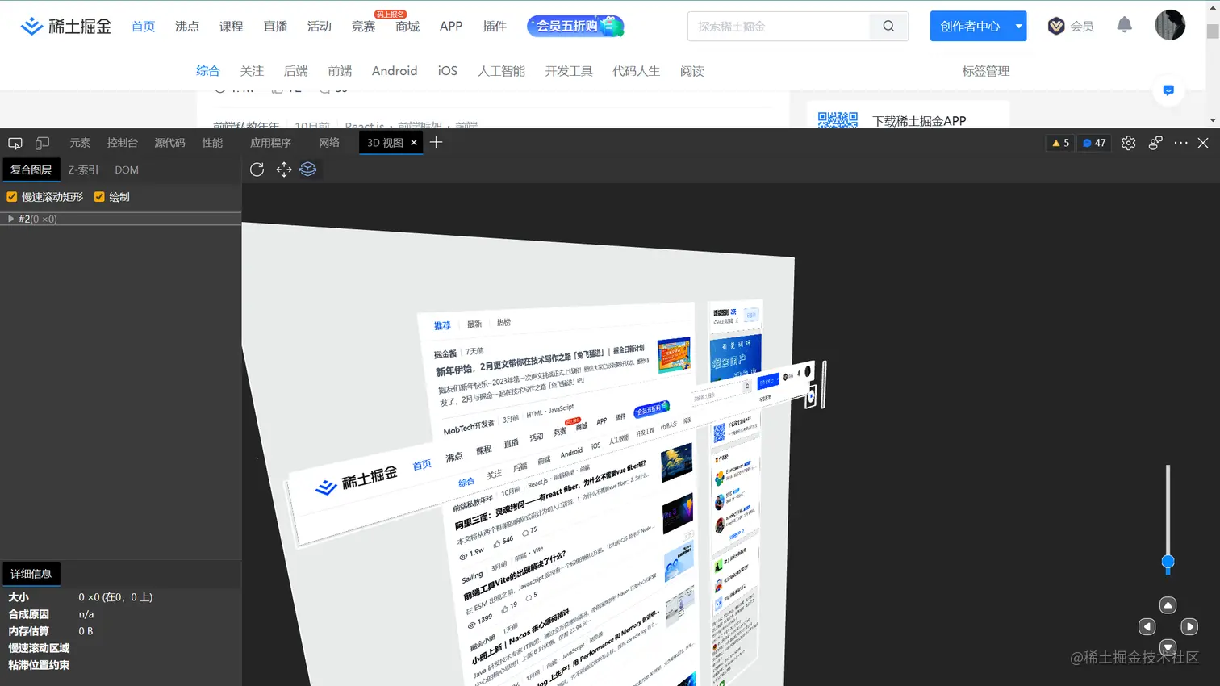The height and width of the screenshot is (686, 1220).
Task: Click the reset camera icon in 3D 视图
Action: [x=257, y=169]
